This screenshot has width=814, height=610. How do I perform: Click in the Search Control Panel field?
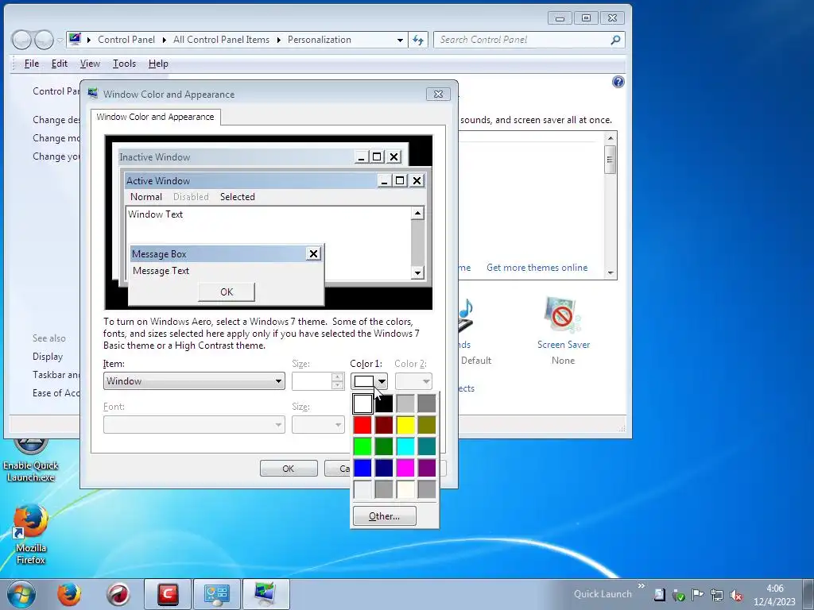(x=522, y=40)
